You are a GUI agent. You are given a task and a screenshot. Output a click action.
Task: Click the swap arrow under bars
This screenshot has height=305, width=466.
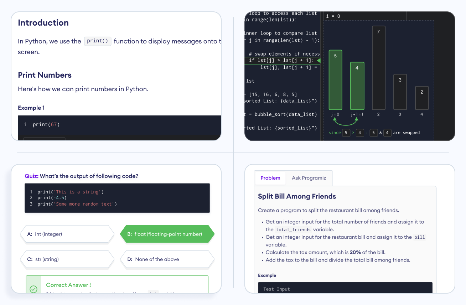point(346,122)
